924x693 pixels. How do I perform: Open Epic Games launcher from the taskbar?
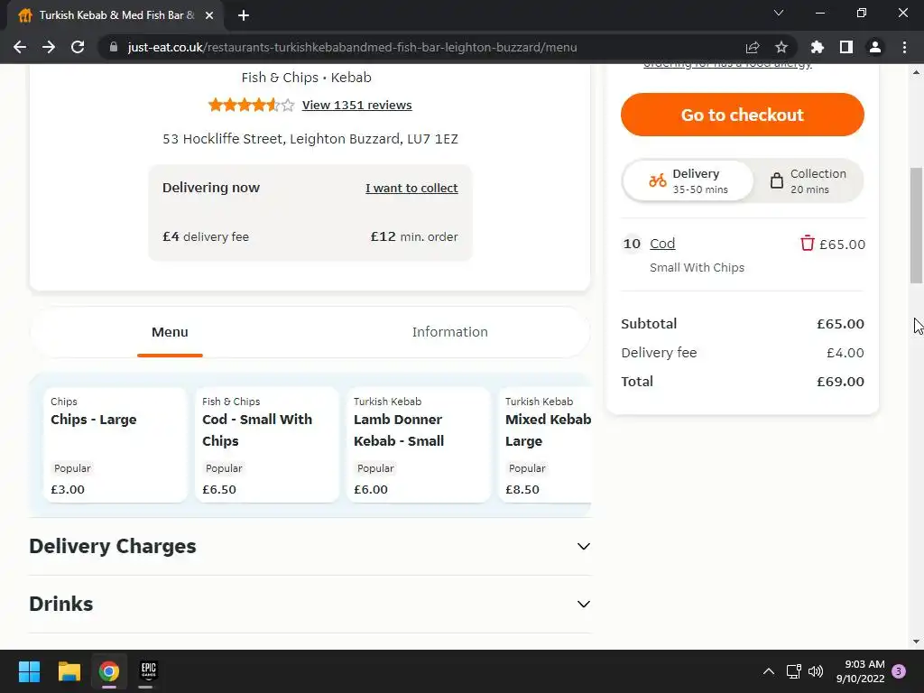(x=149, y=671)
